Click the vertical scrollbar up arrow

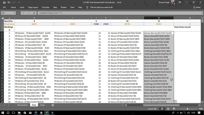[202, 18]
